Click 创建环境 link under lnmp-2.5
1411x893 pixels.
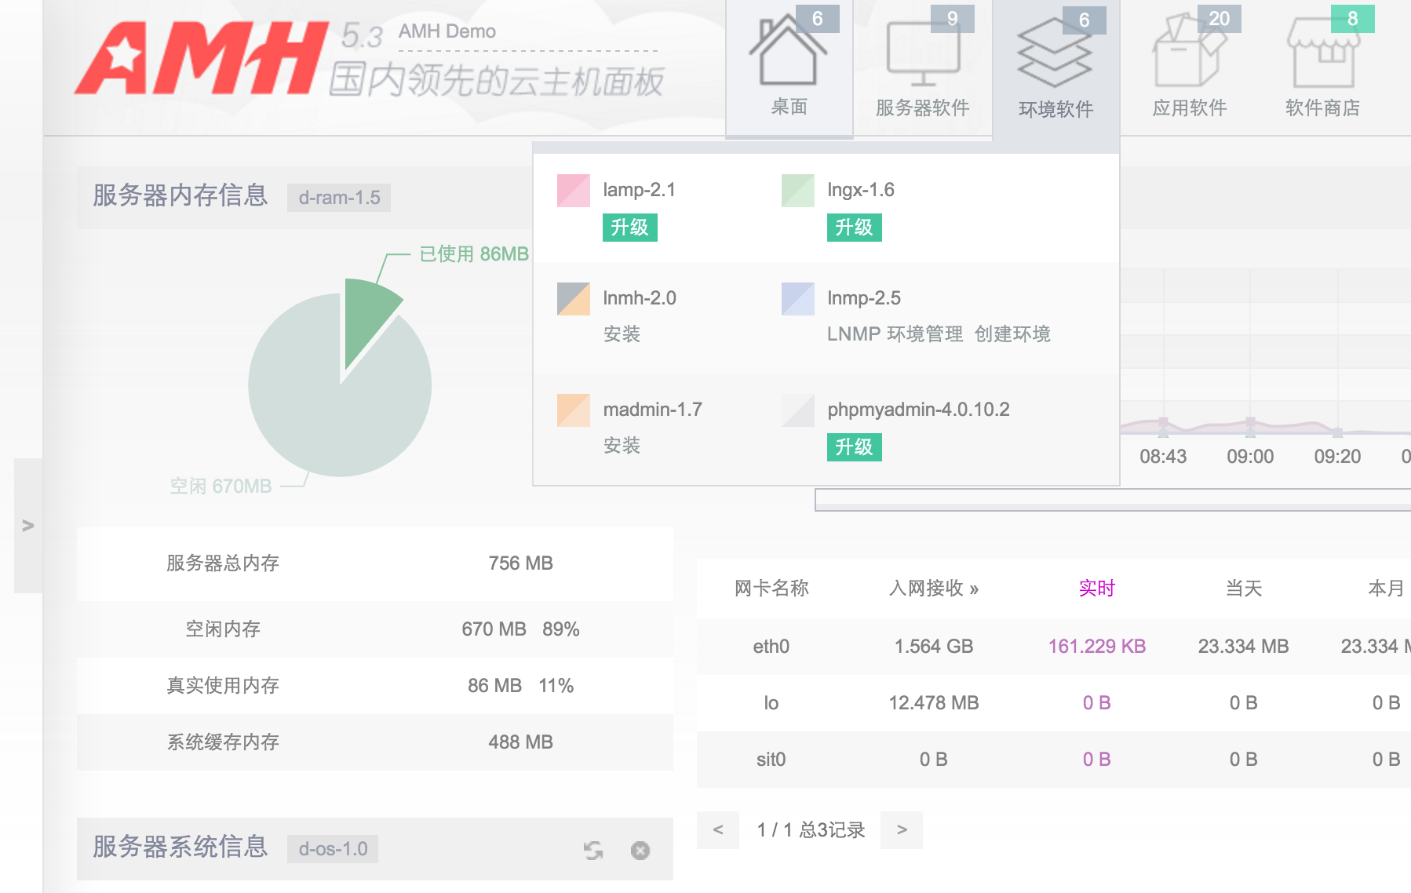click(x=1012, y=334)
